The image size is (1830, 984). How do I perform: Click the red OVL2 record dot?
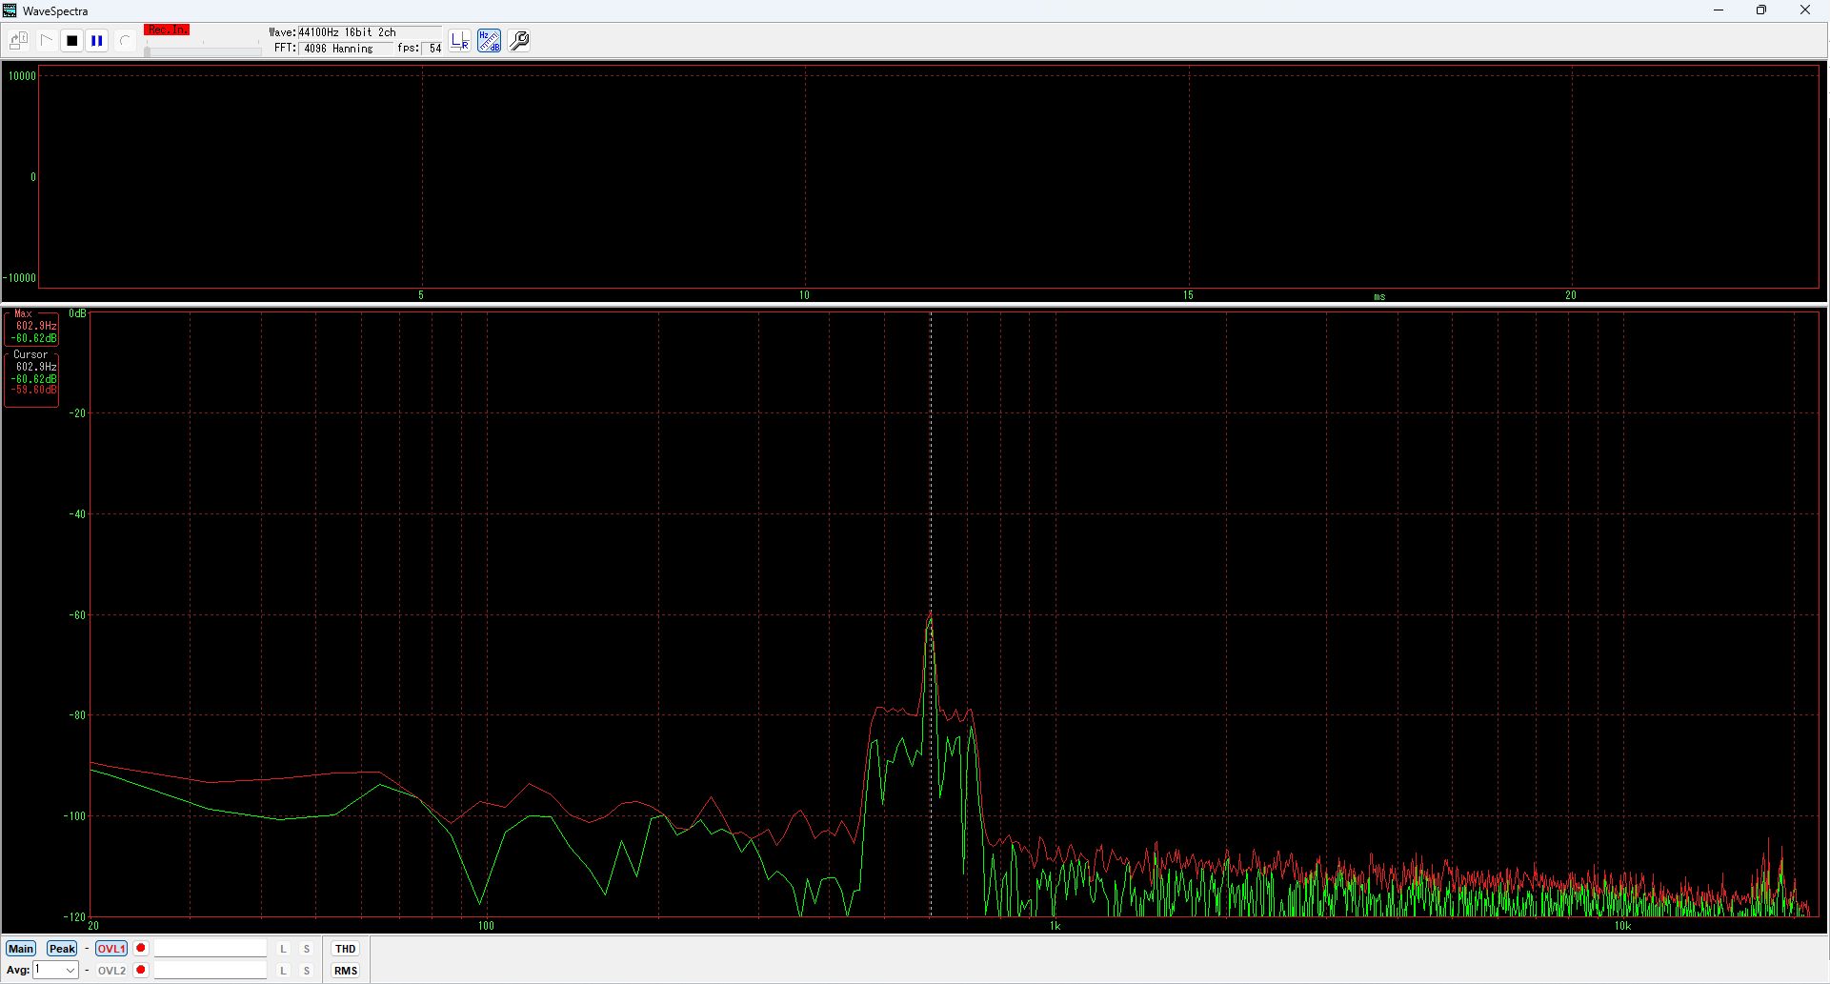click(x=141, y=970)
